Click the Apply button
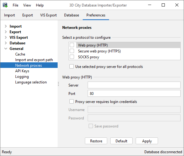 click(147, 141)
